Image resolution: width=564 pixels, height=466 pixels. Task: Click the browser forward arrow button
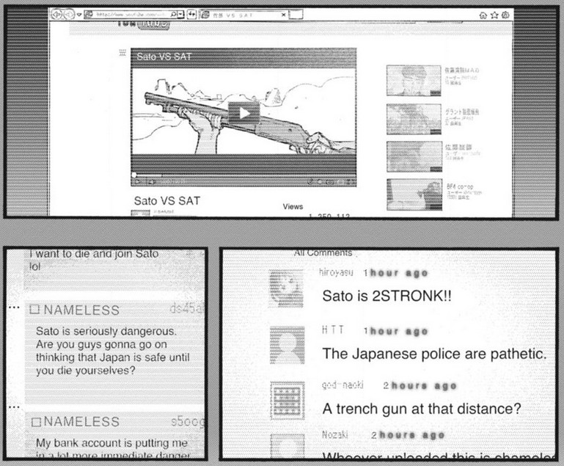[x=68, y=14]
